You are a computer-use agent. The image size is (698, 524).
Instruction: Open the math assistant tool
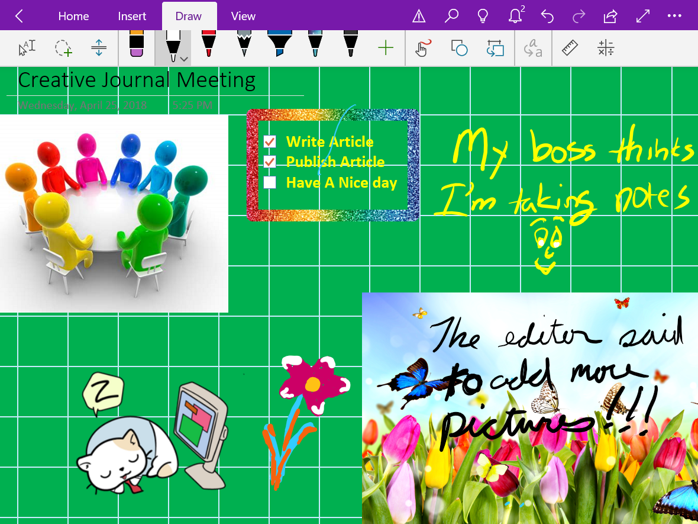[x=606, y=49]
